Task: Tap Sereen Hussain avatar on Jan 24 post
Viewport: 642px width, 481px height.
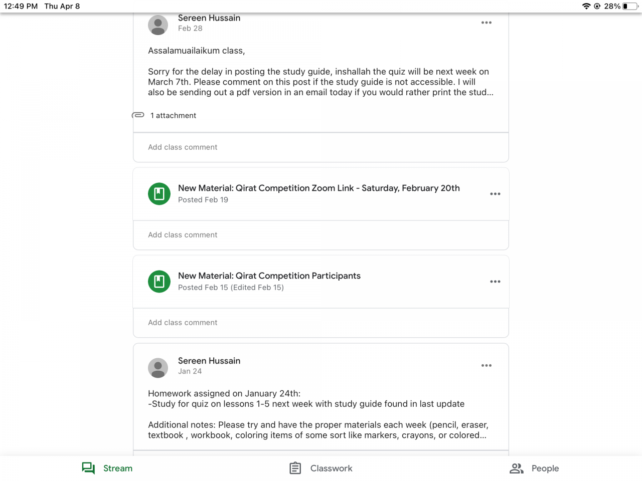Action: point(158,368)
